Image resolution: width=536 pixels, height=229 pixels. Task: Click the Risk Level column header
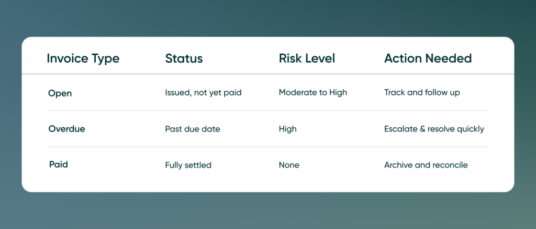tap(307, 58)
